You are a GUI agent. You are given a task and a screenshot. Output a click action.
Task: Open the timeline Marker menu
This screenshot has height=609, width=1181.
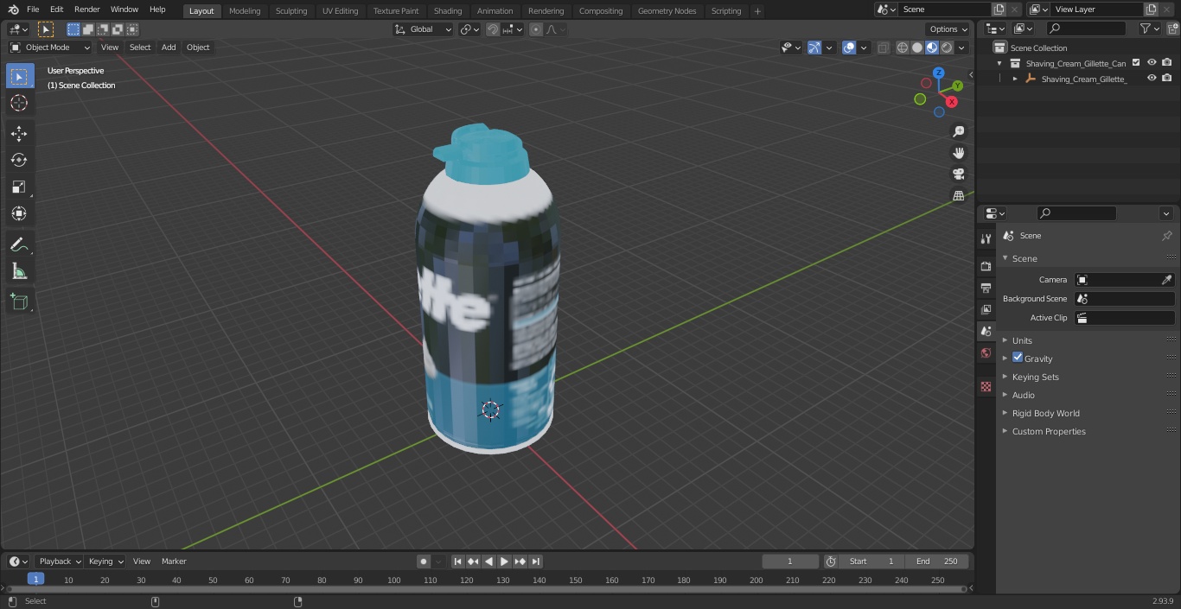(174, 561)
